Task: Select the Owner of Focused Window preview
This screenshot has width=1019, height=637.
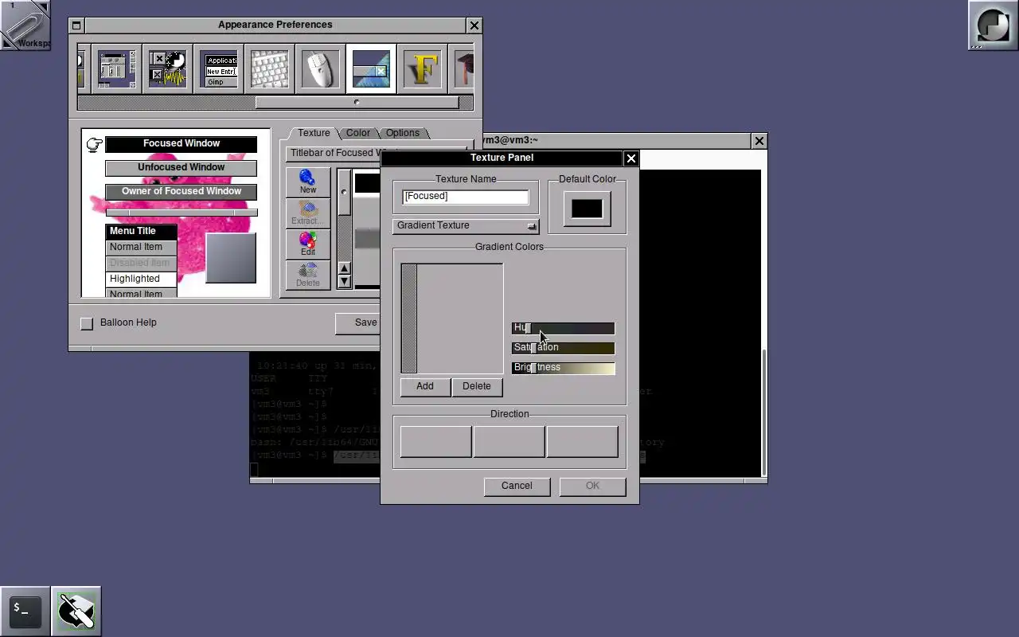Action: [182, 192]
